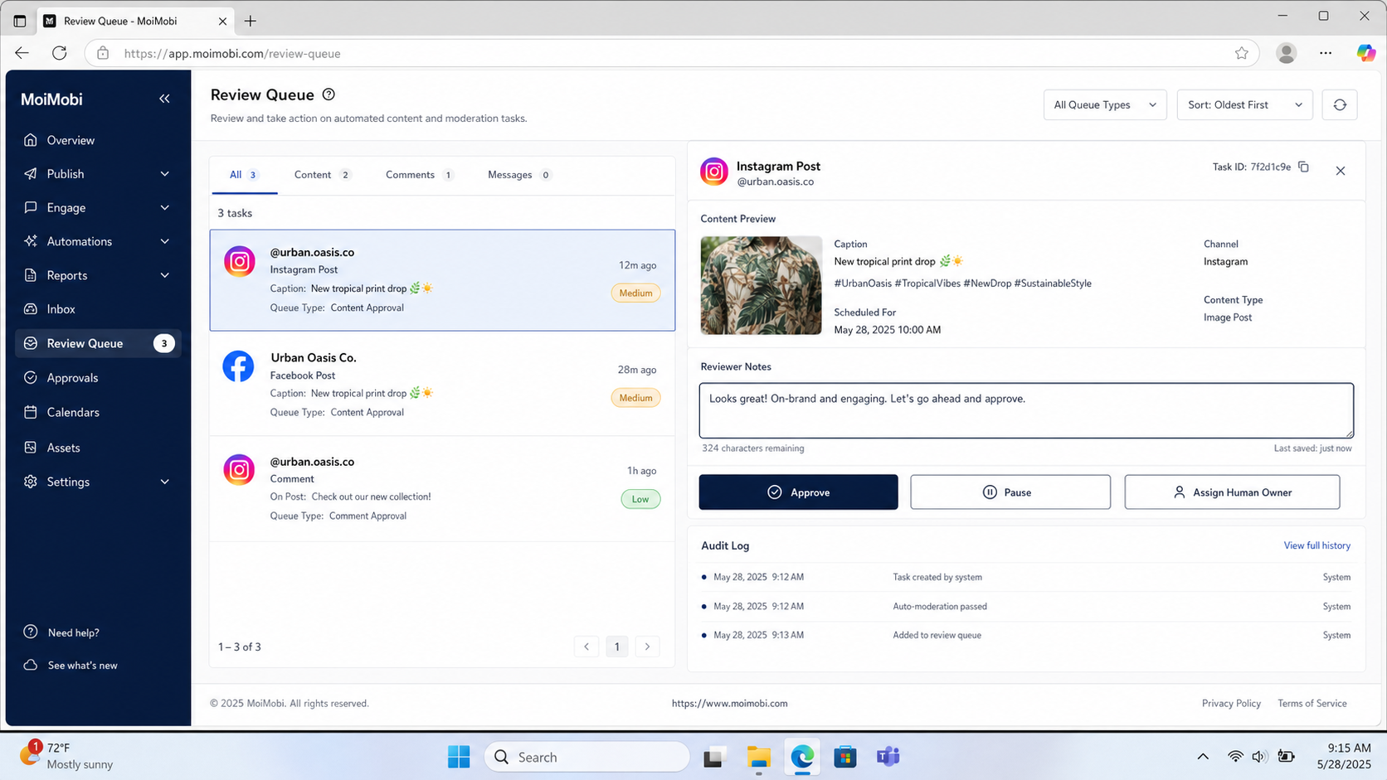
Task: Approve the Instagram post
Action: pos(798,492)
